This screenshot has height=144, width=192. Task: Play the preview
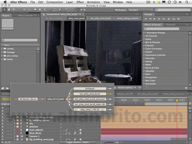point(154,19)
